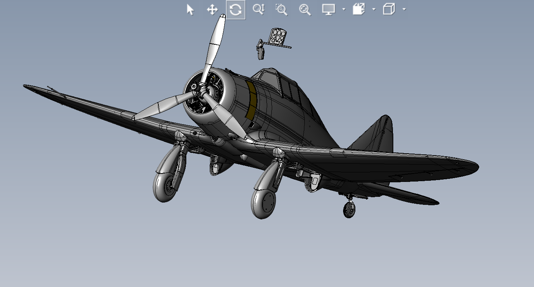This screenshot has width=534, height=287.
Task: Open the display style monitor icon
Action: [x=329, y=10]
